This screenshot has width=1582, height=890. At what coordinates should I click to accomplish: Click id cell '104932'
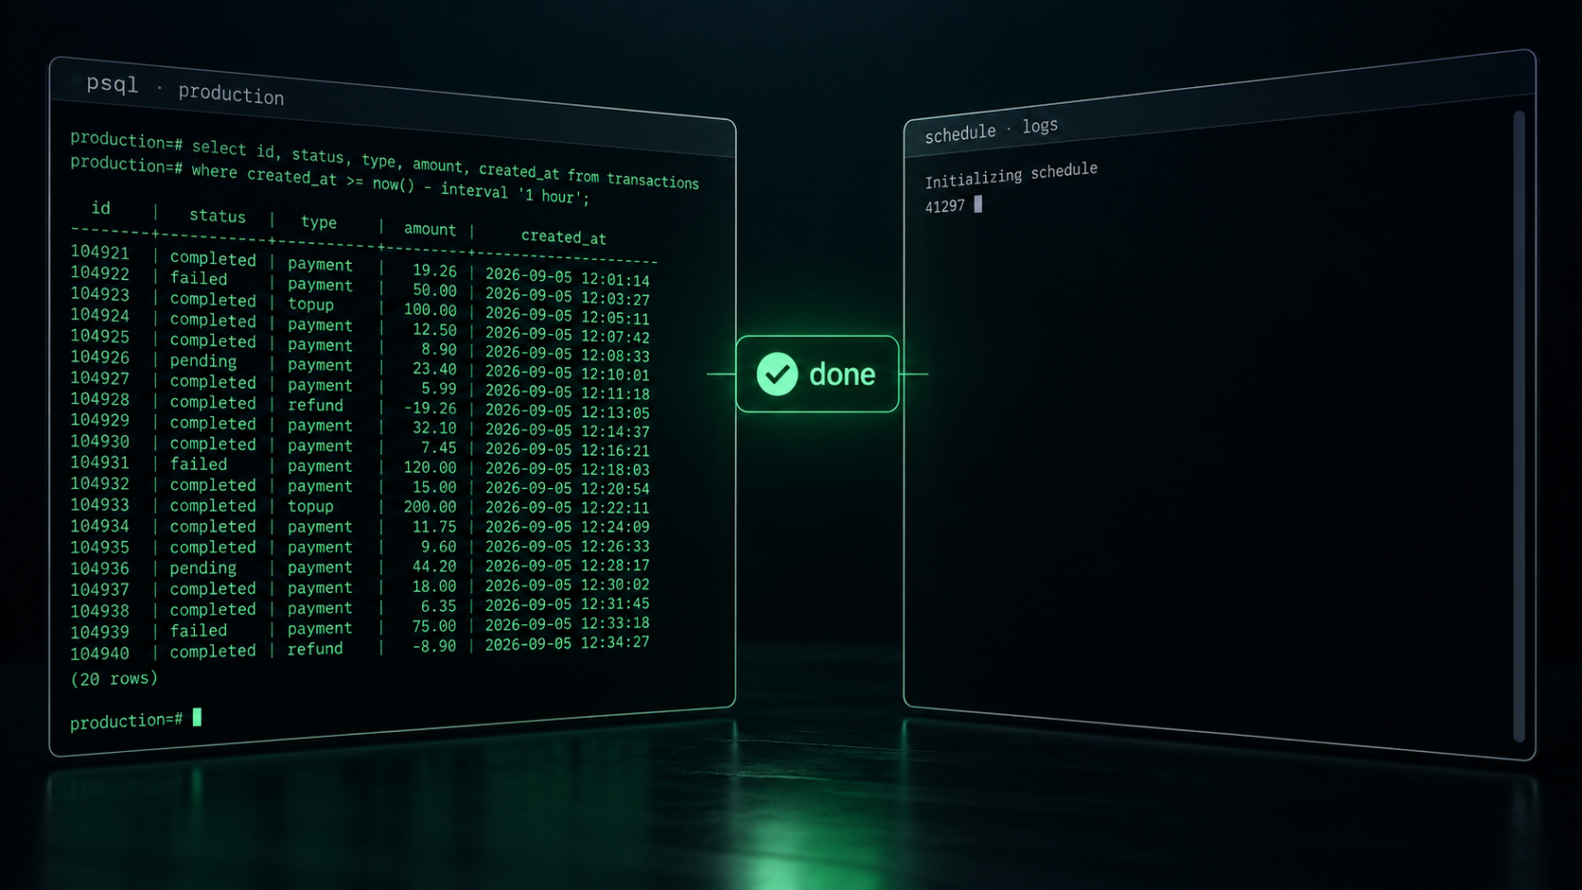pyautogui.click(x=100, y=483)
